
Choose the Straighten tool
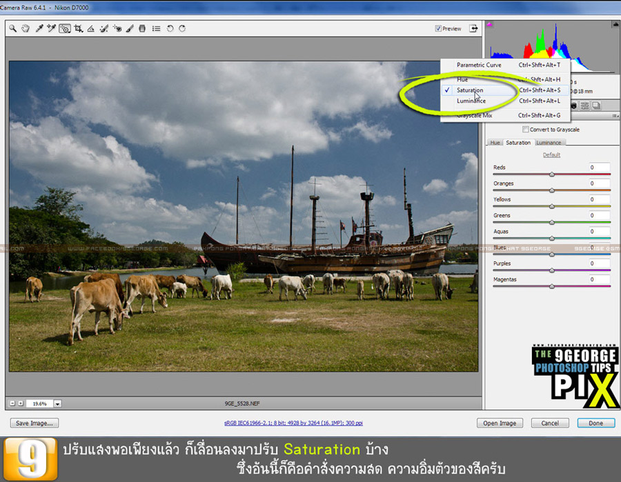click(90, 28)
